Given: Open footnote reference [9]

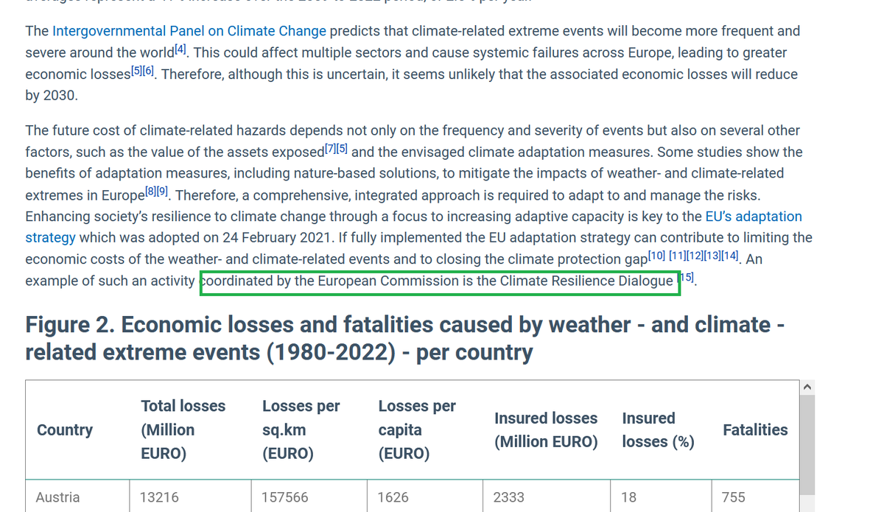Looking at the screenshot, I should (163, 193).
